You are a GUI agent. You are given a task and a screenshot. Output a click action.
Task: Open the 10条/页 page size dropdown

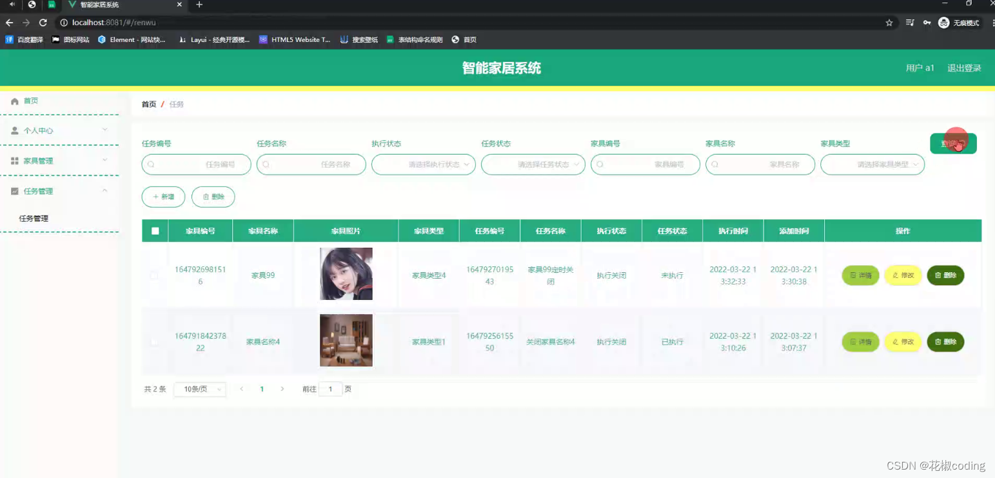coord(200,389)
